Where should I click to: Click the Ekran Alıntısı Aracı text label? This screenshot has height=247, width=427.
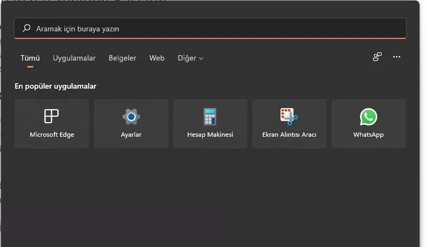(x=289, y=135)
